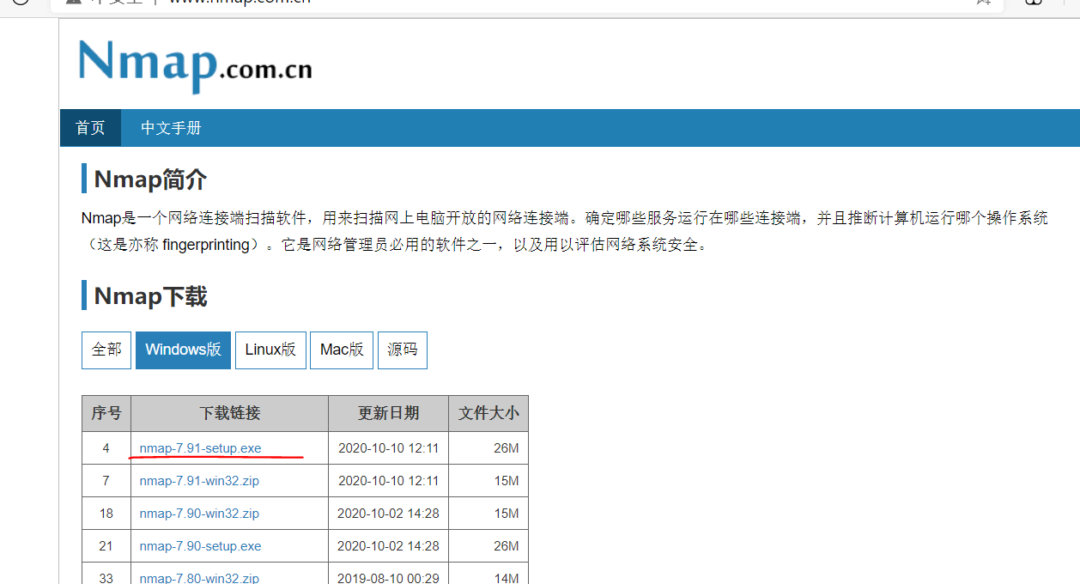
Task: Select the 源码 download filter
Action: point(403,350)
